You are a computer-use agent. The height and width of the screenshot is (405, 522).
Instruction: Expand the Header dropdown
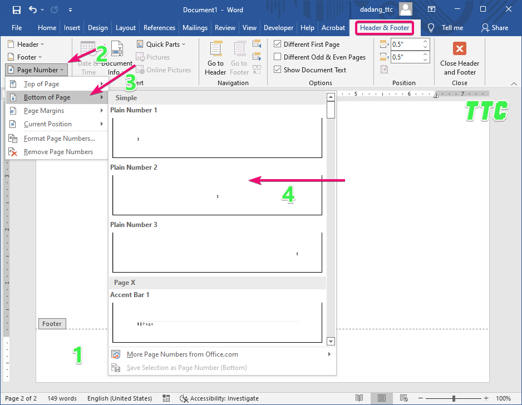26,44
